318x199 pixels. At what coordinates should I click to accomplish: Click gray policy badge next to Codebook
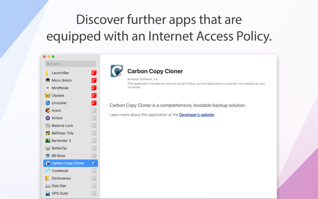(x=94, y=171)
